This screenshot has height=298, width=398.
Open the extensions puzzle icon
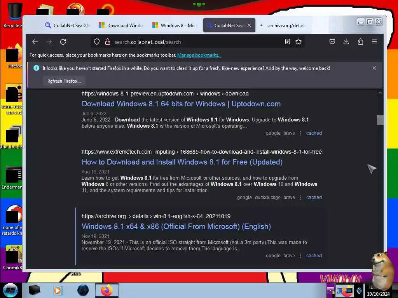[360, 42]
